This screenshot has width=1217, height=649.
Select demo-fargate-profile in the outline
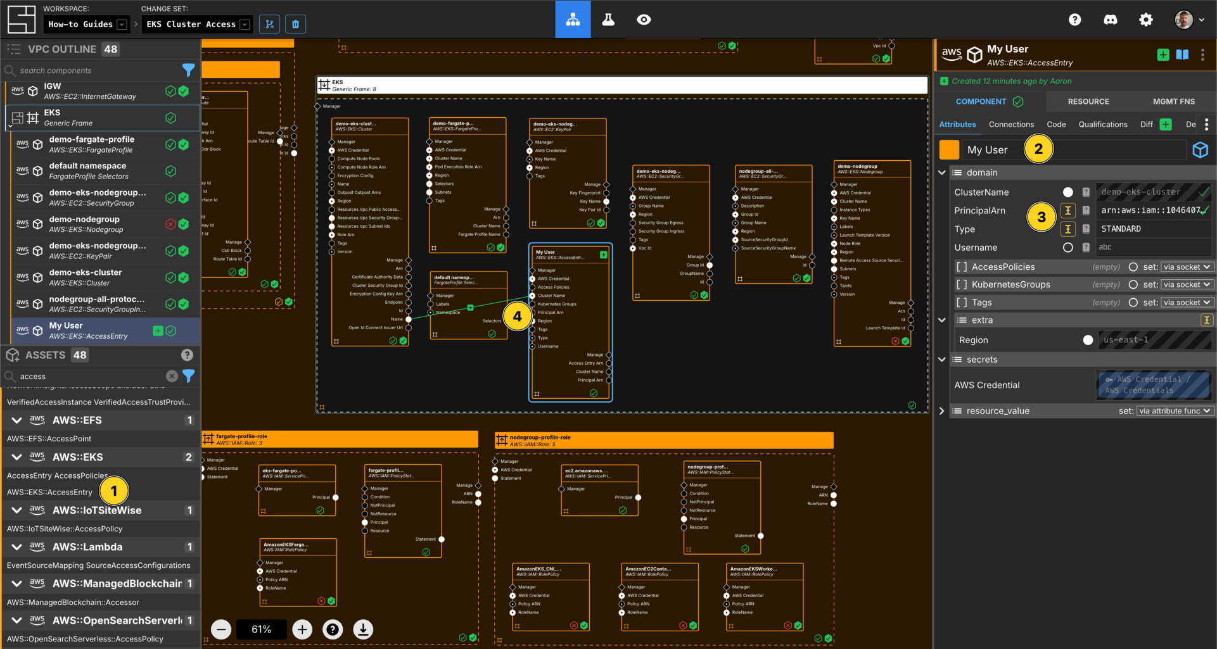click(x=105, y=144)
